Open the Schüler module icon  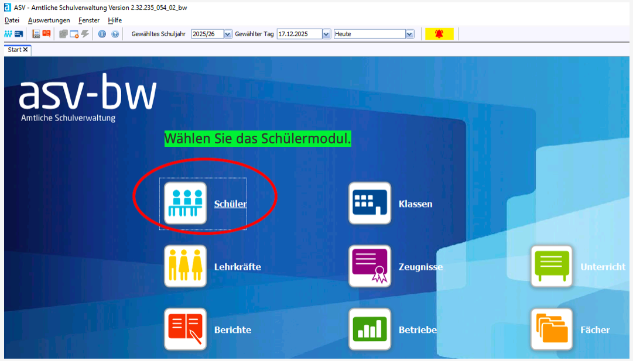pos(185,204)
